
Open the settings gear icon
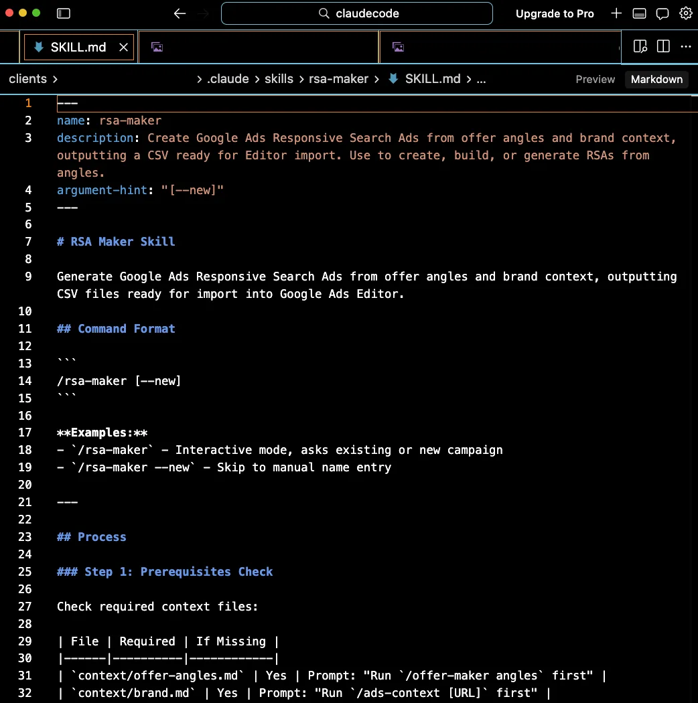coord(685,13)
